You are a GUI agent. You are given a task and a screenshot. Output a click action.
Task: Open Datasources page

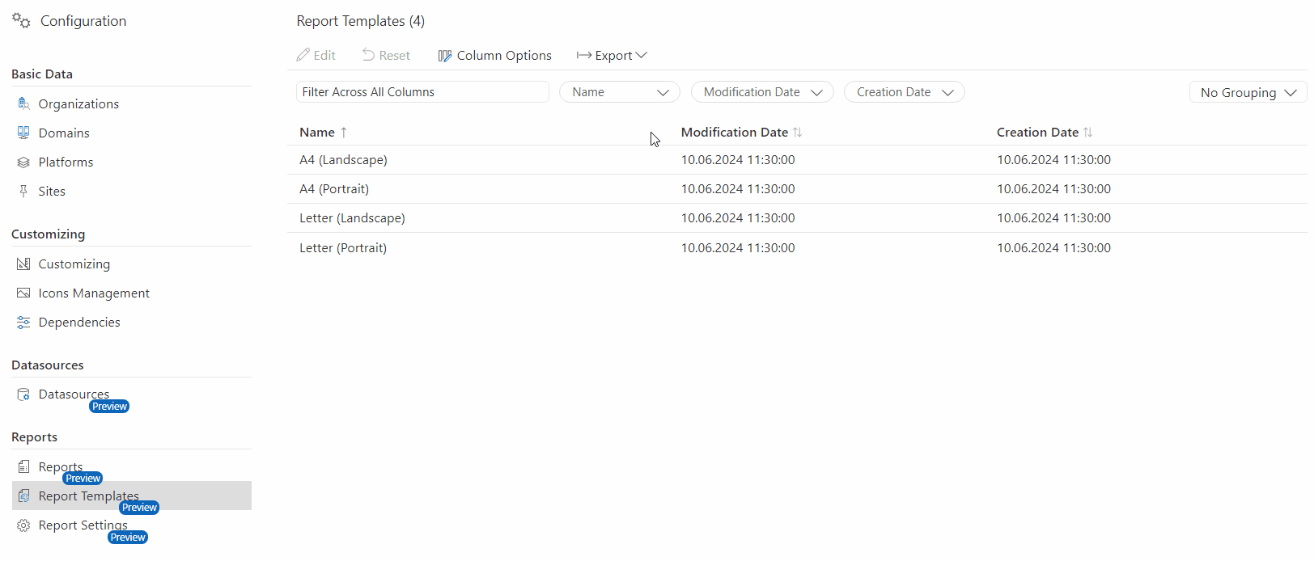click(74, 394)
